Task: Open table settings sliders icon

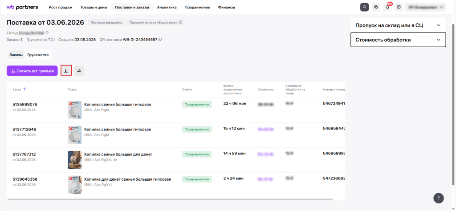Action: click(x=79, y=71)
